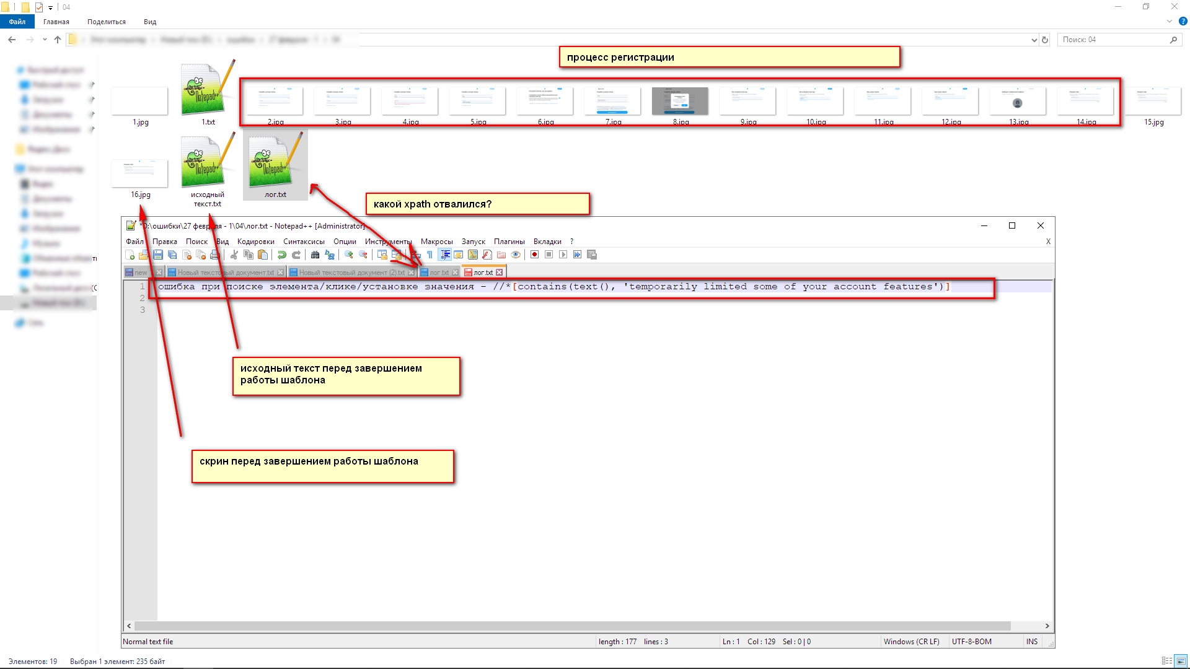
Task: Switch to Новый текстовый документ (2).txt tab
Action: (351, 273)
